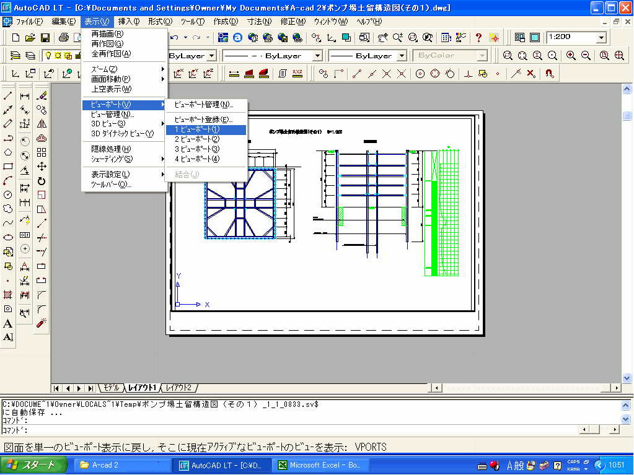Click the drawing area vertical scroll down arrow
This screenshot has height=475, width=634.
[627, 378]
